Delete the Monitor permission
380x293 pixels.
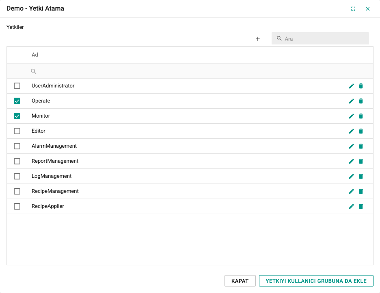click(361, 116)
